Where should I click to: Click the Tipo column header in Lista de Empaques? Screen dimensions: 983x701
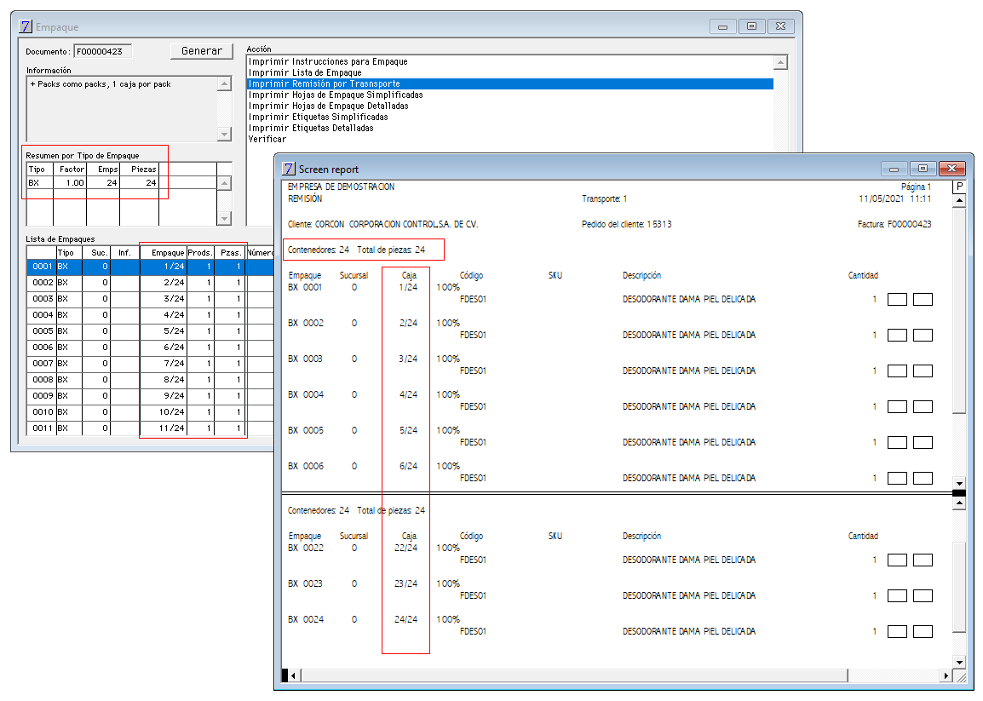click(69, 253)
